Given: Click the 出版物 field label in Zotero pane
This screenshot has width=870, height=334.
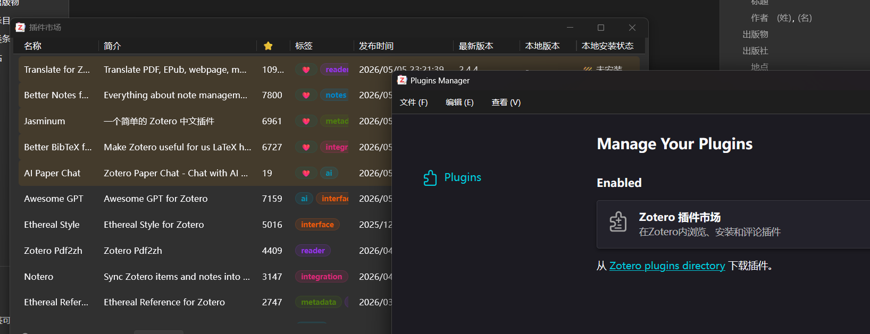Looking at the screenshot, I should coord(755,35).
